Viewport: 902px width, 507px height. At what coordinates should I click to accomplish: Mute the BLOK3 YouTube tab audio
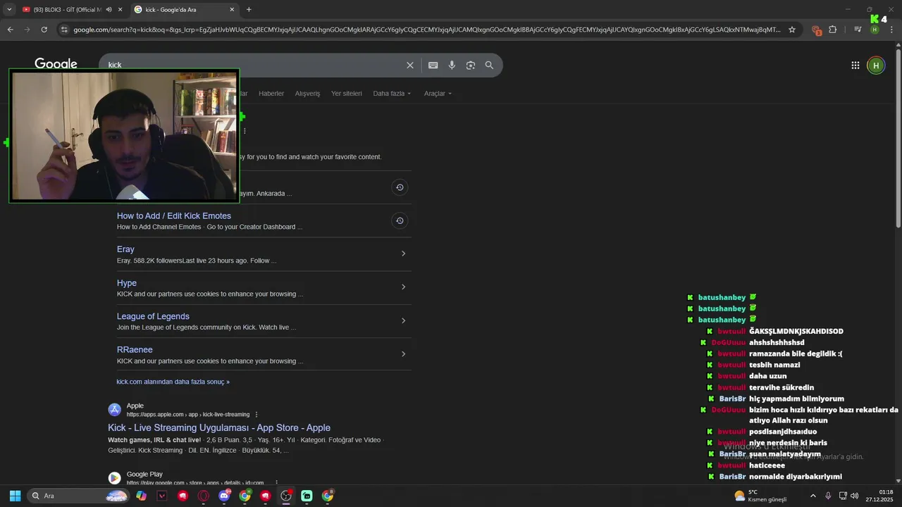tap(109, 10)
